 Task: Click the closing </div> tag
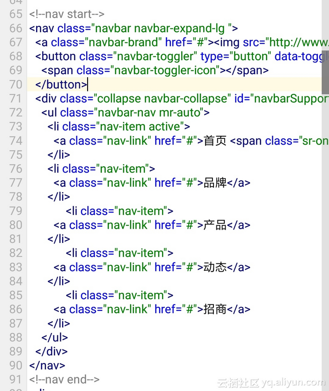[x=51, y=351]
